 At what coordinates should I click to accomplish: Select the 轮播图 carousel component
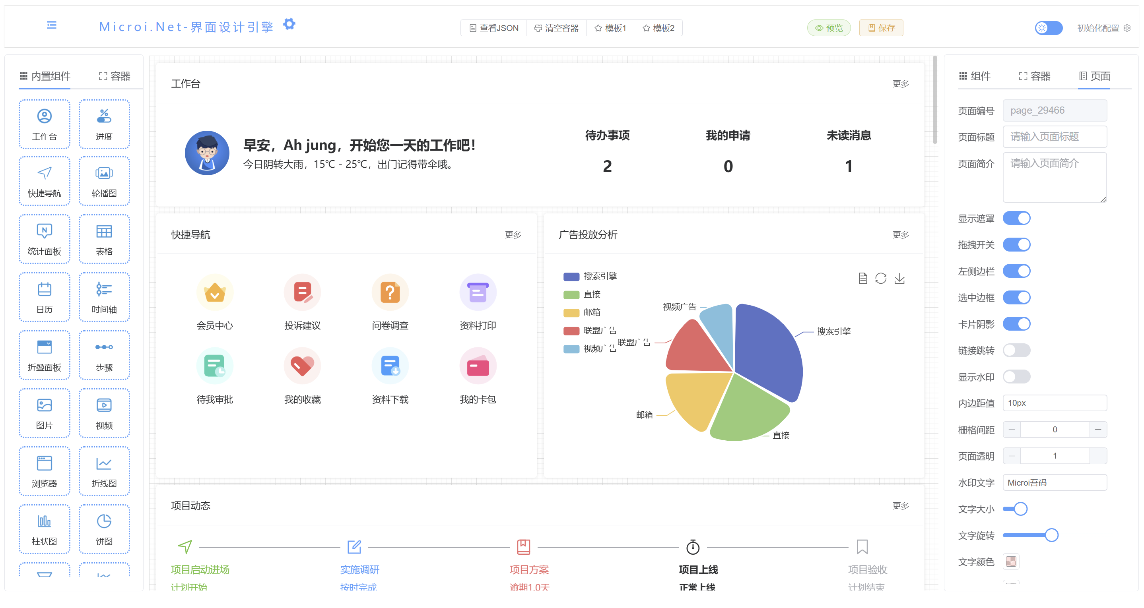(104, 181)
